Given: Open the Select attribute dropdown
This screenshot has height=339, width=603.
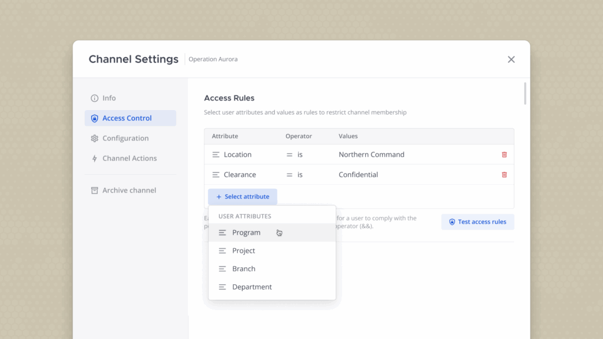Looking at the screenshot, I should pyautogui.click(x=243, y=197).
